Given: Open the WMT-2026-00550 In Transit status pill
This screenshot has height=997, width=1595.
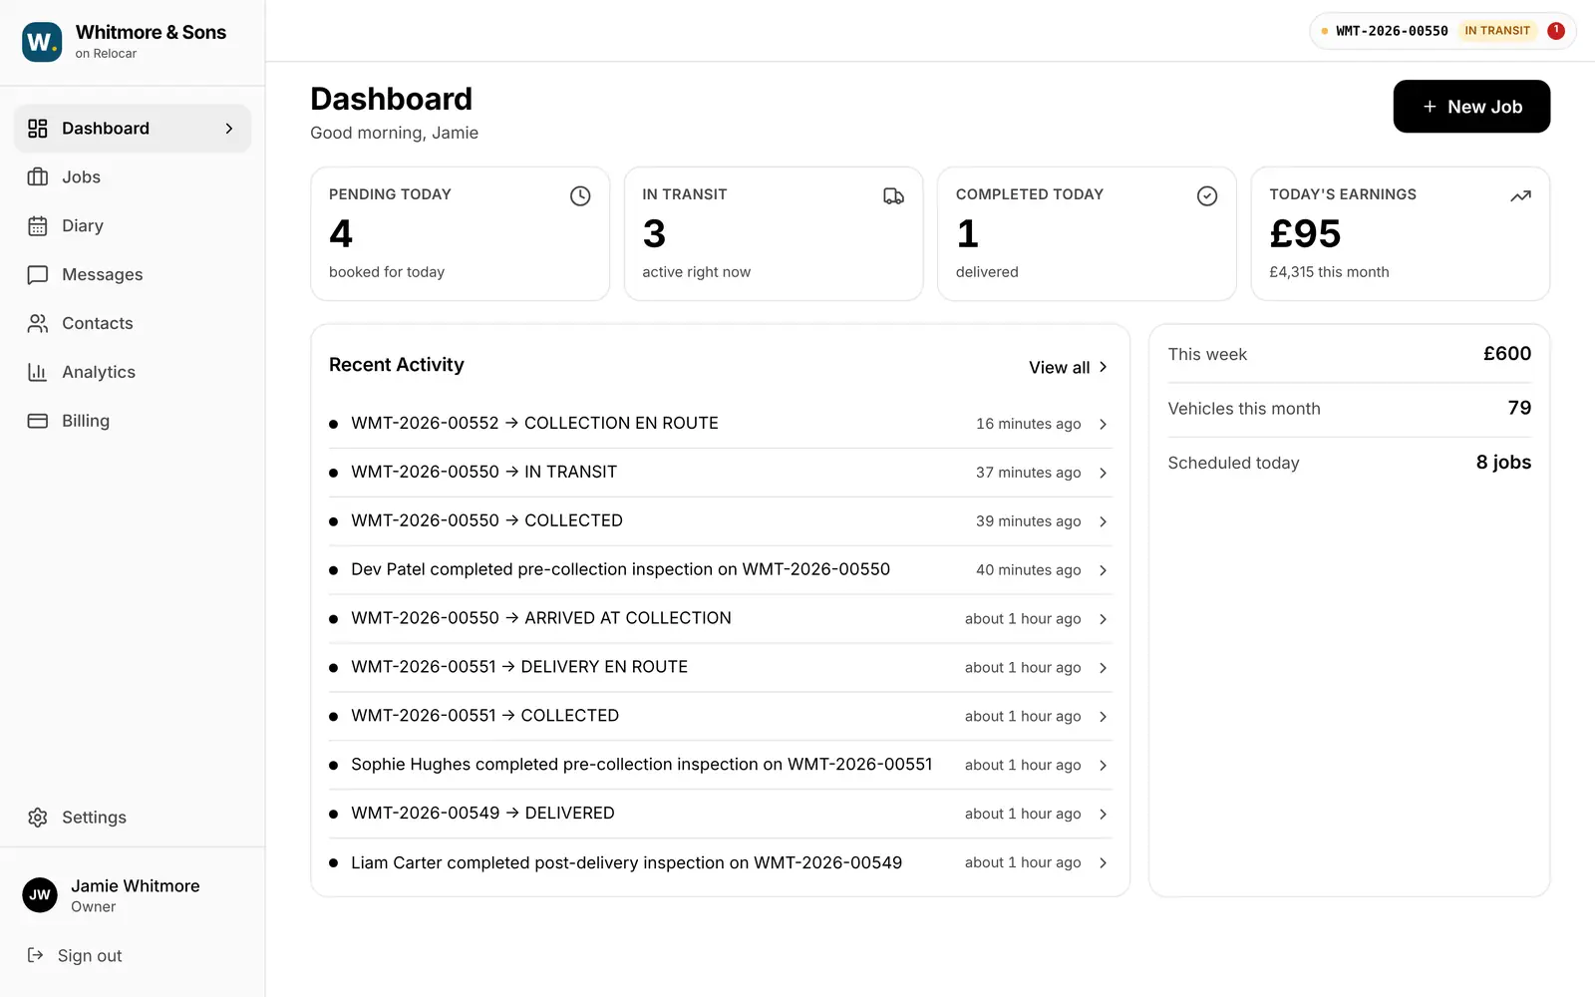Looking at the screenshot, I should click(x=1442, y=31).
